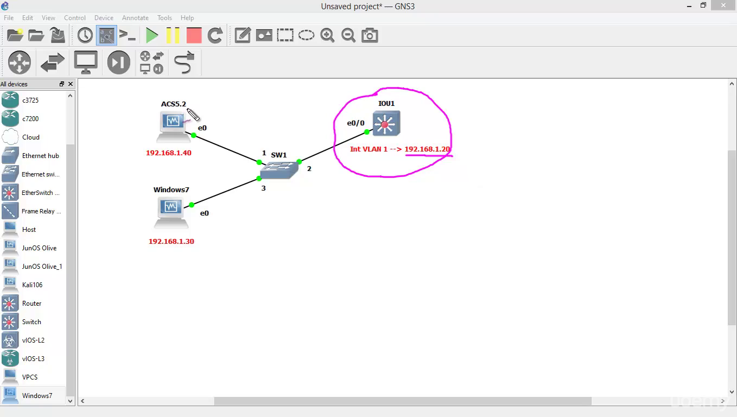Select the Draw a rectangle tool
The image size is (737, 417).
tap(285, 35)
